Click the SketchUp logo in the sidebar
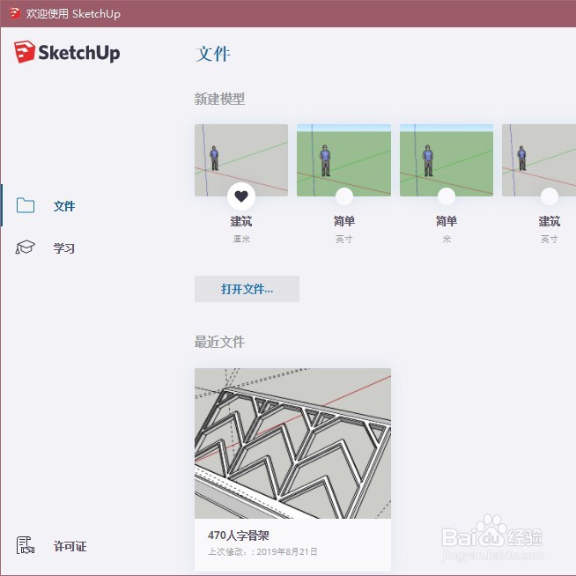Image resolution: width=576 pixels, height=576 pixels. (67, 52)
